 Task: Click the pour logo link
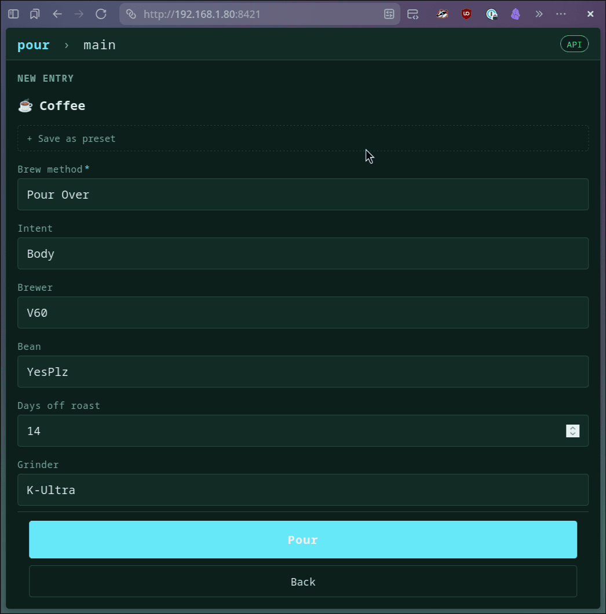click(x=33, y=45)
